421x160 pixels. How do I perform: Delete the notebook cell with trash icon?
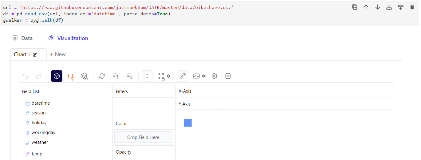pos(412,7)
